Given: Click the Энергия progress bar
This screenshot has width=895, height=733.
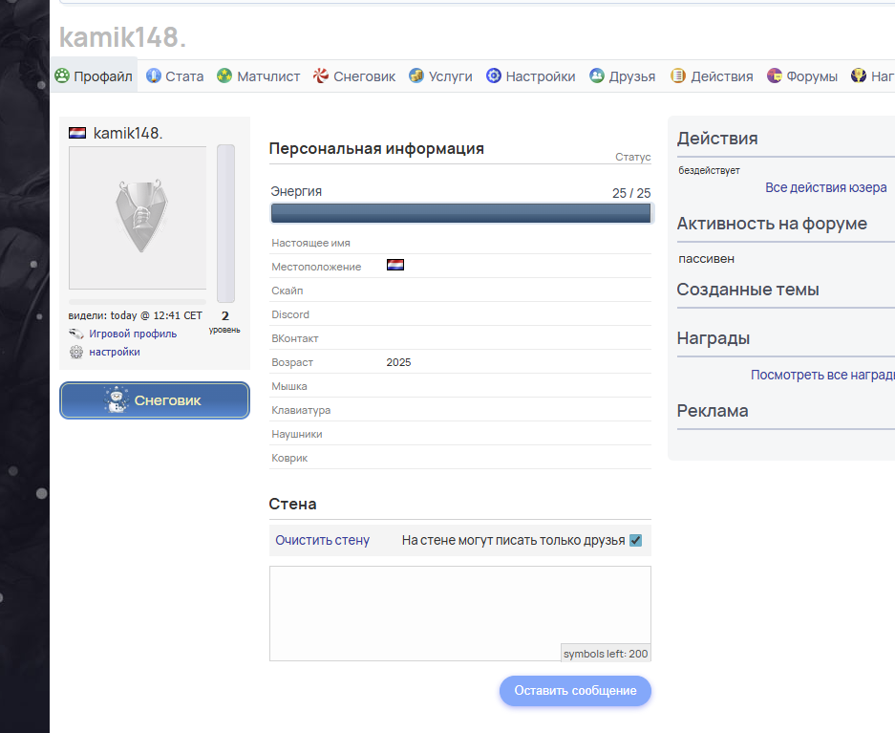Looking at the screenshot, I should click(x=460, y=213).
